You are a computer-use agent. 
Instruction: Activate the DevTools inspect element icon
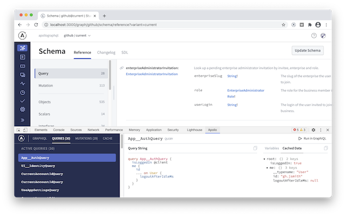(18, 130)
